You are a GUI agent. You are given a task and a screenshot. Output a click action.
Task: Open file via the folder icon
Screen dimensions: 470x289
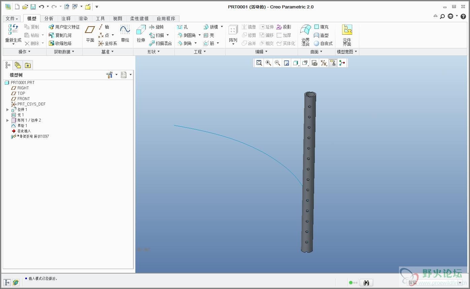point(25,7)
